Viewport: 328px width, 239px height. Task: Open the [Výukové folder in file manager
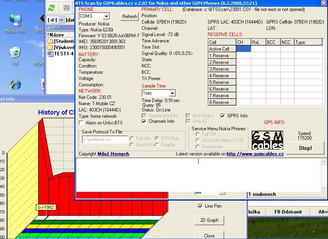(x=61, y=47)
